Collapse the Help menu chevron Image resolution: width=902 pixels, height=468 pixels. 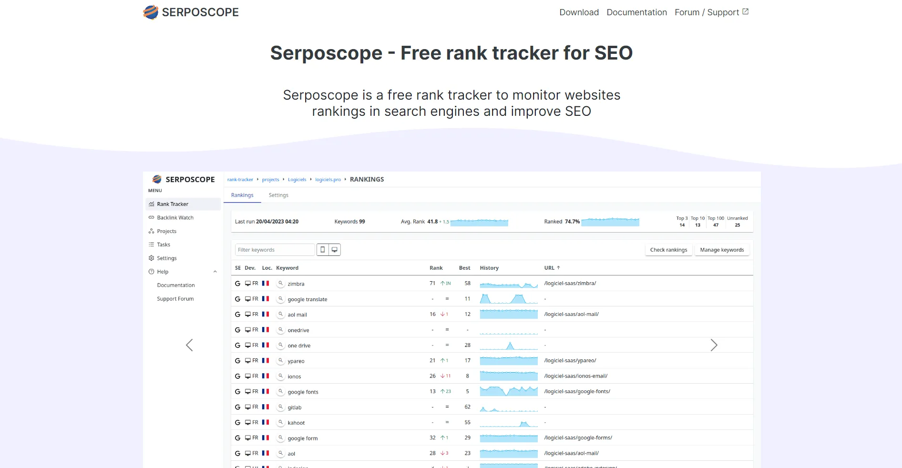(215, 272)
